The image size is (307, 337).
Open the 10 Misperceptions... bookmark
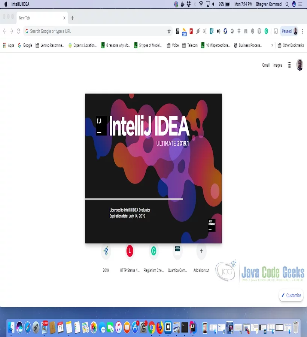[216, 45]
